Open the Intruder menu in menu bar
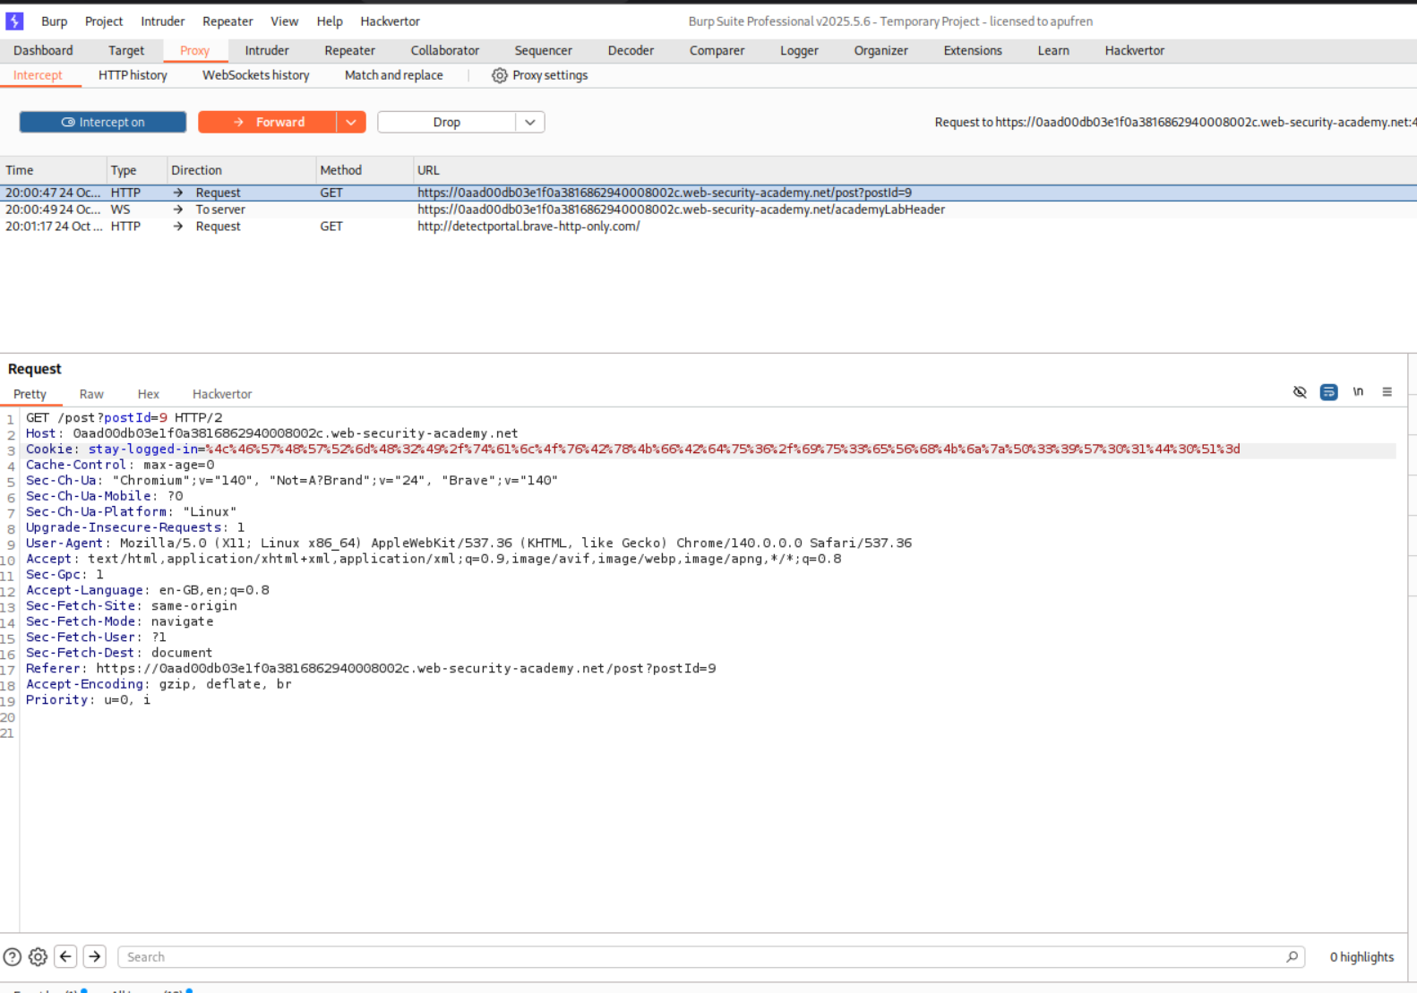 coord(162,21)
